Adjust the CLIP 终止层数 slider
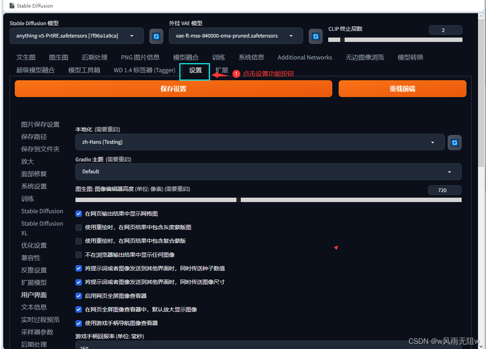This screenshot has width=486, height=349. point(395,40)
